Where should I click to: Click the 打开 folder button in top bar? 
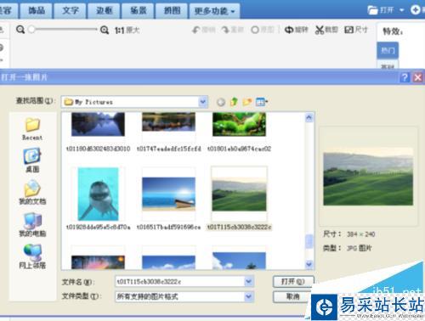(381, 10)
